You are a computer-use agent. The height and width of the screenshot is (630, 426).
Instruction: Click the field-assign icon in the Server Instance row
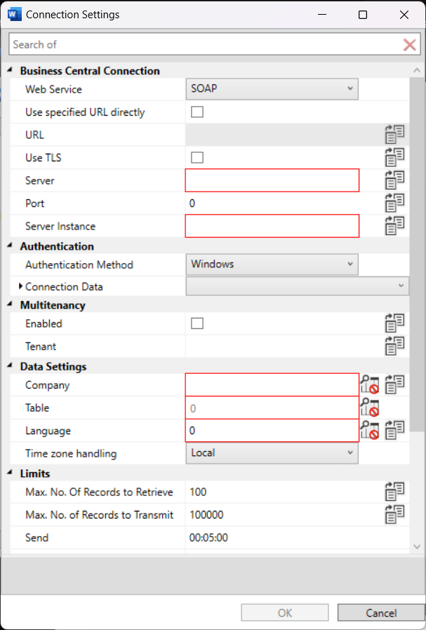pyautogui.click(x=394, y=226)
